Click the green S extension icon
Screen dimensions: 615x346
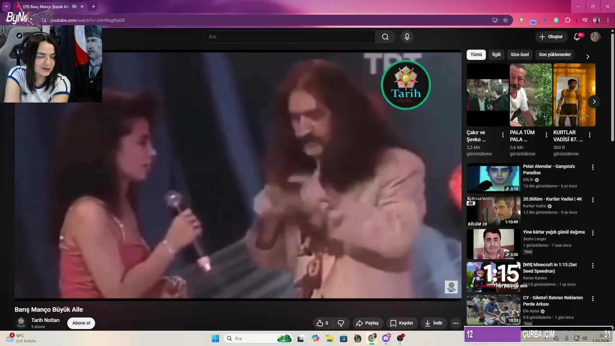click(x=556, y=20)
